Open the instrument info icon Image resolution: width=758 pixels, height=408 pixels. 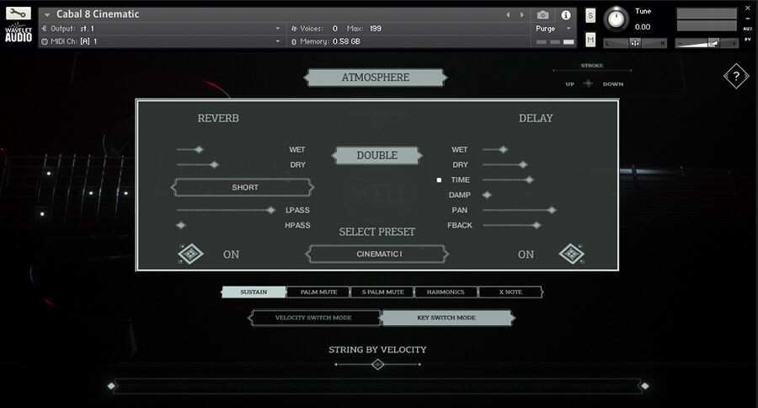[x=566, y=15]
